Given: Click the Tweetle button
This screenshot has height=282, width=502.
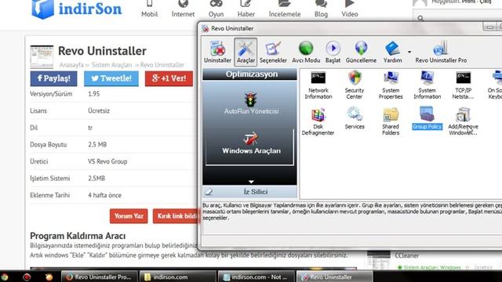Looking at the screenshot, I should tap(111, 78).
